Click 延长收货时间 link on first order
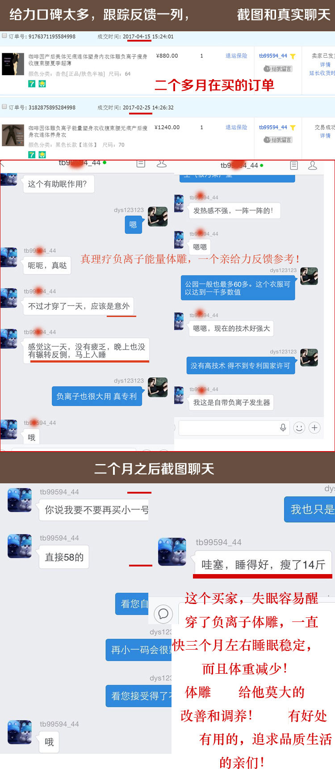Screen dimensions: 335x769 [x=322, y=73]
